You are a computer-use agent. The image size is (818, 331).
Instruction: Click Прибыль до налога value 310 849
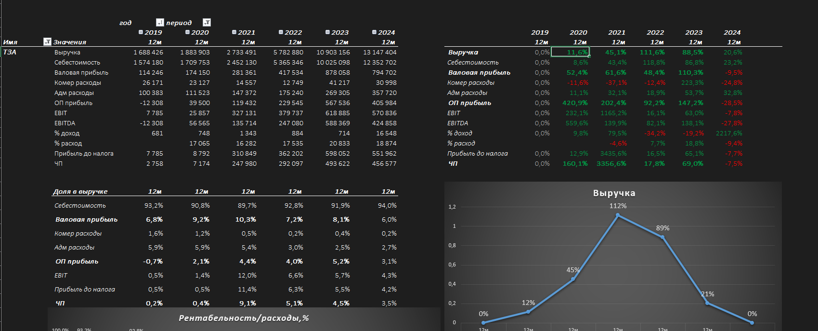244,153
